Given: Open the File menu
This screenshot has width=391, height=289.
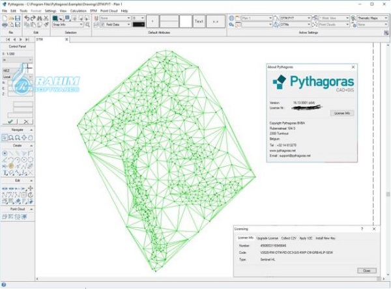Looking at the screenshot, I should pyautogui.click(x=5, y=11).
